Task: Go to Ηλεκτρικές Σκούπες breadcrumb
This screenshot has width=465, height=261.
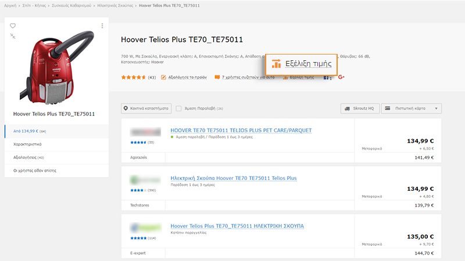Action: (115, 6)
